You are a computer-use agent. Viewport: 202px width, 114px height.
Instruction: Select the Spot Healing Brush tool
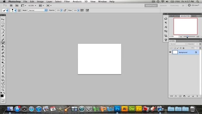[3, 40]
